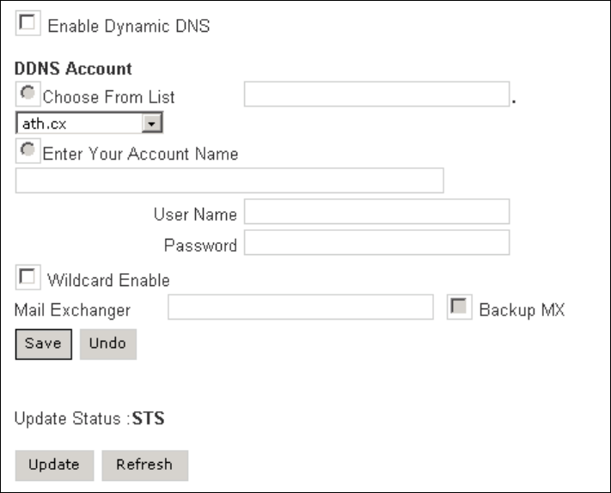Click the Backup MX label text
Image resolution: width=611 pixels, height=493 pixels.
(522, 310)
